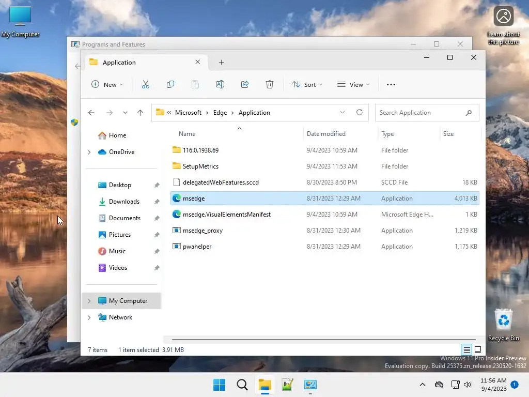529x397 pixels.
Task: Click the horizontal scrollbar in file list
Action: [323, 339]
